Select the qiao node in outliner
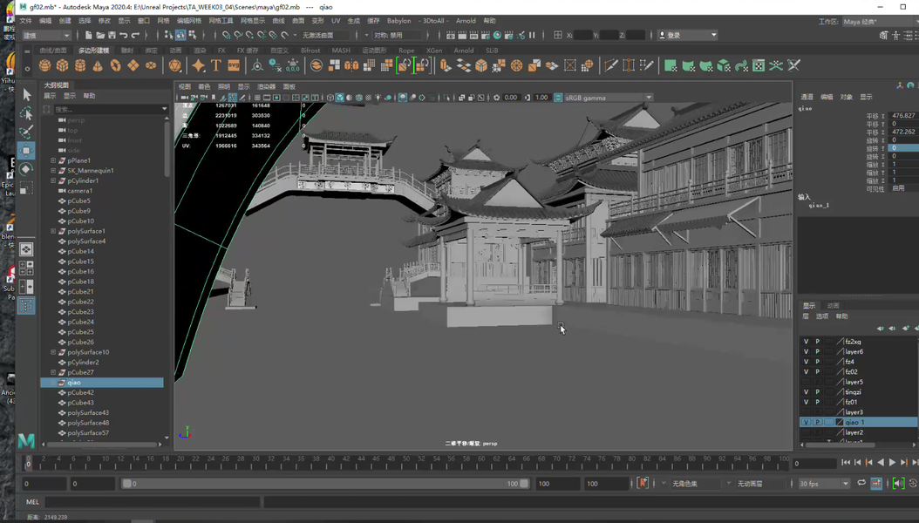Screen dimensions: 919x523 pos(102,383)
